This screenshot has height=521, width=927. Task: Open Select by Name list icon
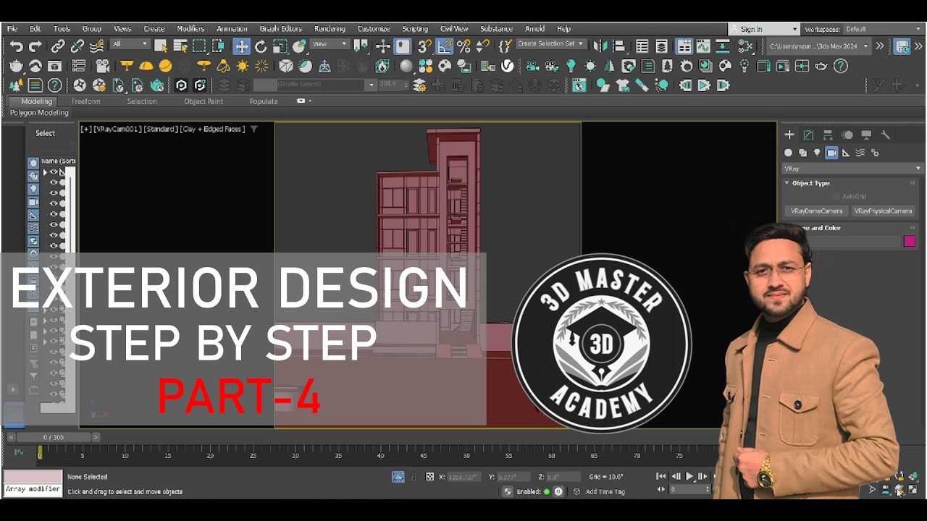click(180, 46)
